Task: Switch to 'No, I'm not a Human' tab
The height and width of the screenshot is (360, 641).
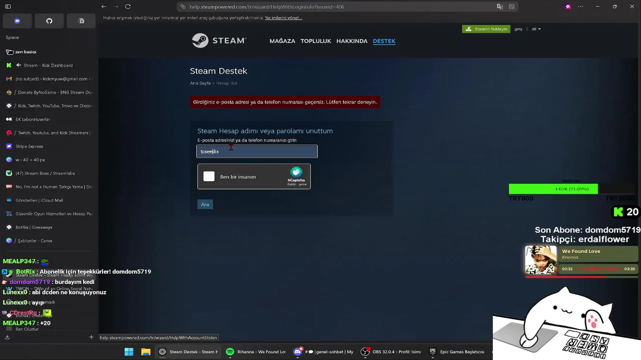Action: point(49,187)
